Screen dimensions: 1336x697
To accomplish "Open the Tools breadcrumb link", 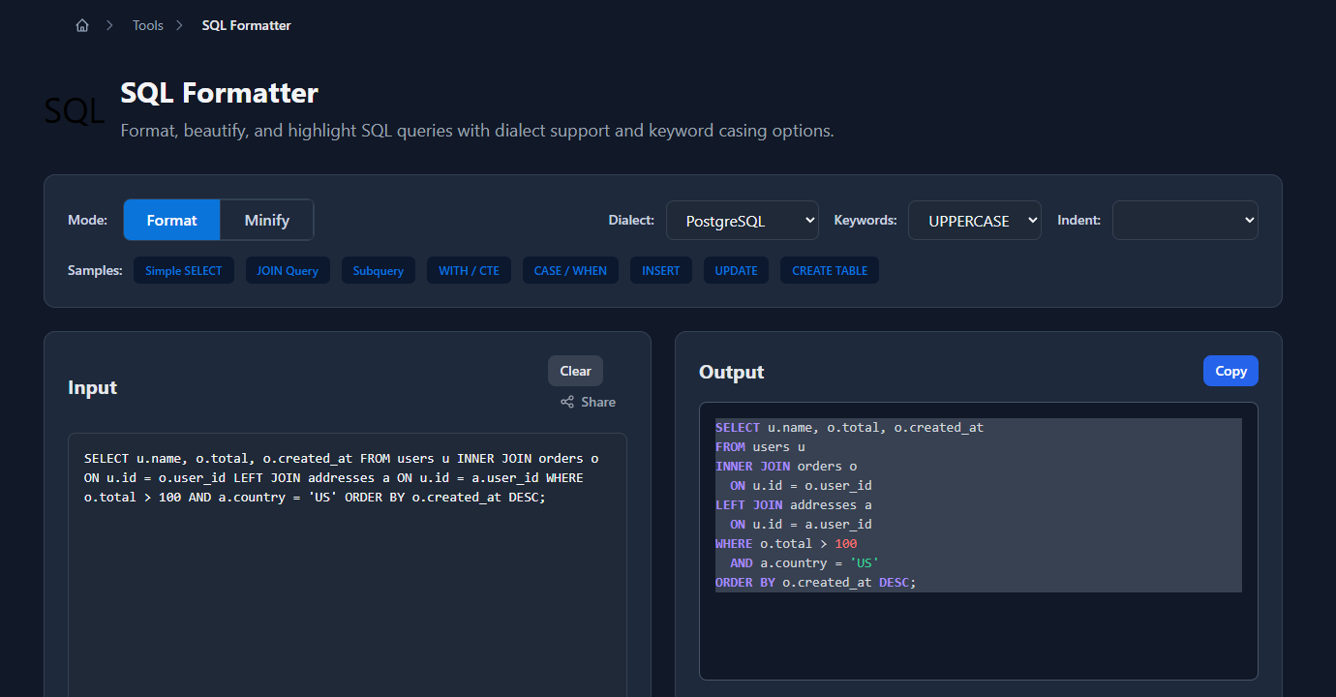I will [x=148, y=25].
